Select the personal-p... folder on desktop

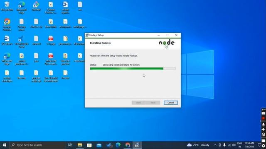[65, 40]
